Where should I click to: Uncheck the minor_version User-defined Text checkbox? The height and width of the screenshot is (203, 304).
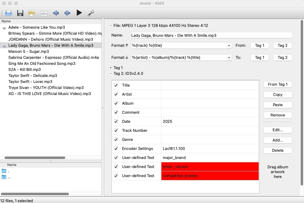pyautogui.click(x=116, y=167)
